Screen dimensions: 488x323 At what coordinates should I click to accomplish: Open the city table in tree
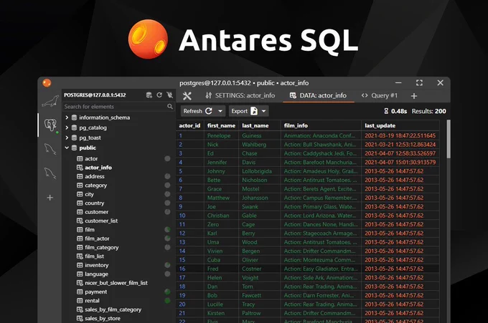(x=89, y=194)
